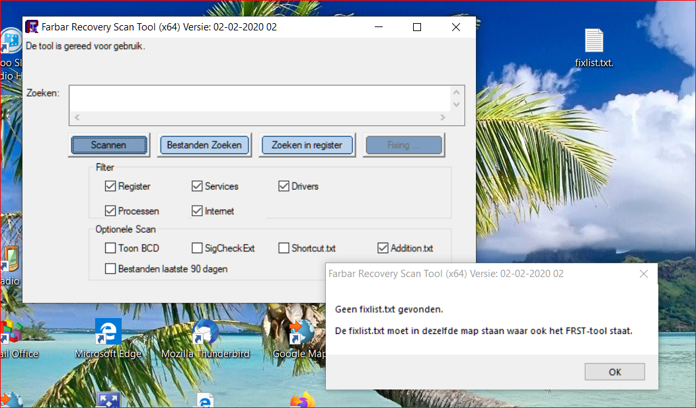The height and width of the screenshot is (408, 696).
Task: Open the Office desktop shortcut icon
Action: pos(10,332)
